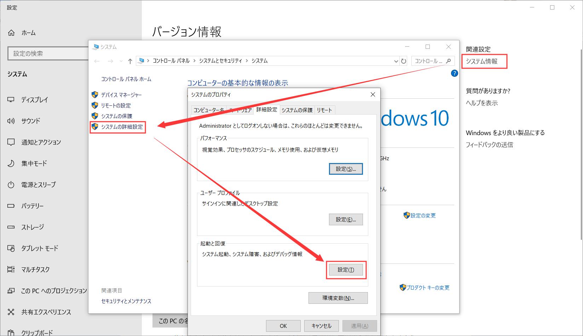This screenshot has height=336, width=583.
Task: Focus the 設定の検索 search field
Action: (x=48, y=53)
